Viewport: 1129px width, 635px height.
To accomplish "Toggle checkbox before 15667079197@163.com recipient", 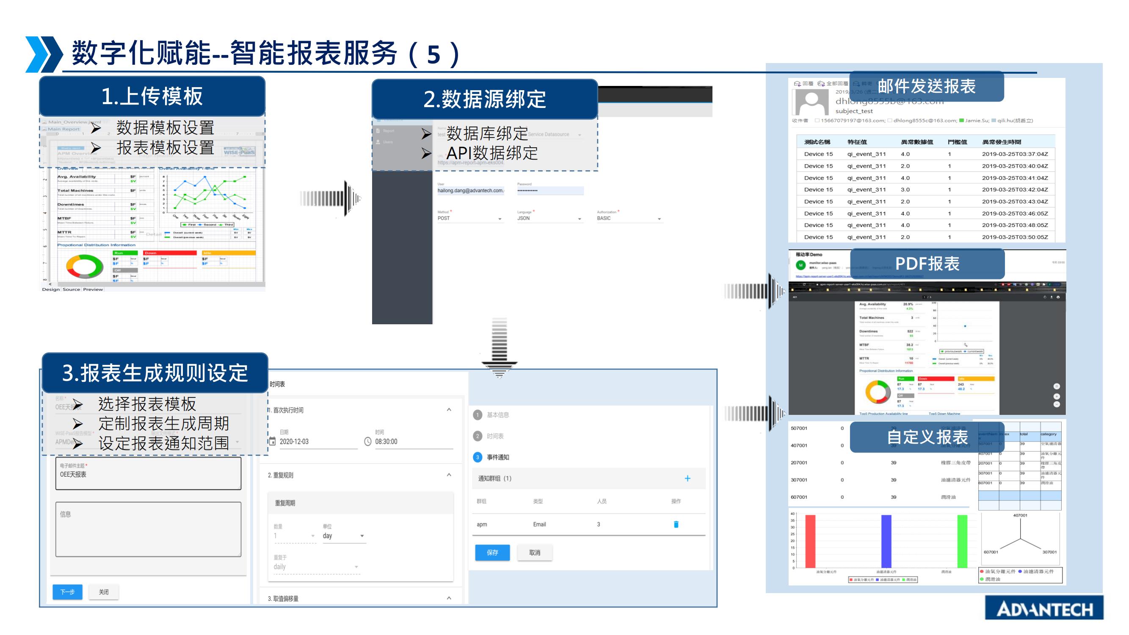I will [x=817, y=121].
